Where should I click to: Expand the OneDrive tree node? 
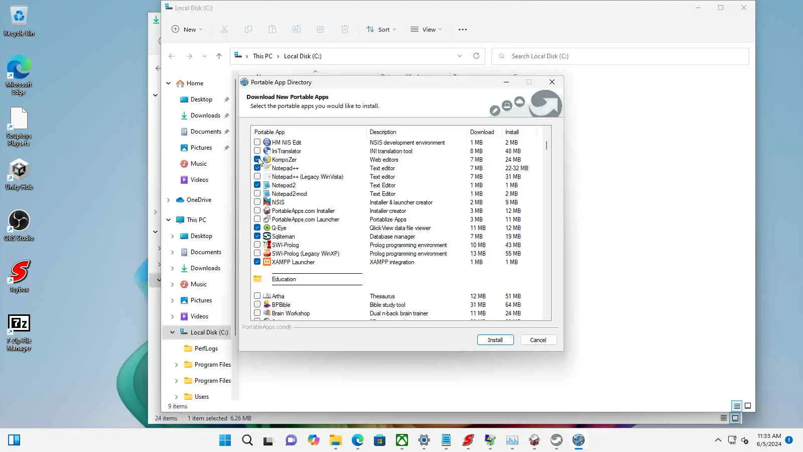[169, 200]
